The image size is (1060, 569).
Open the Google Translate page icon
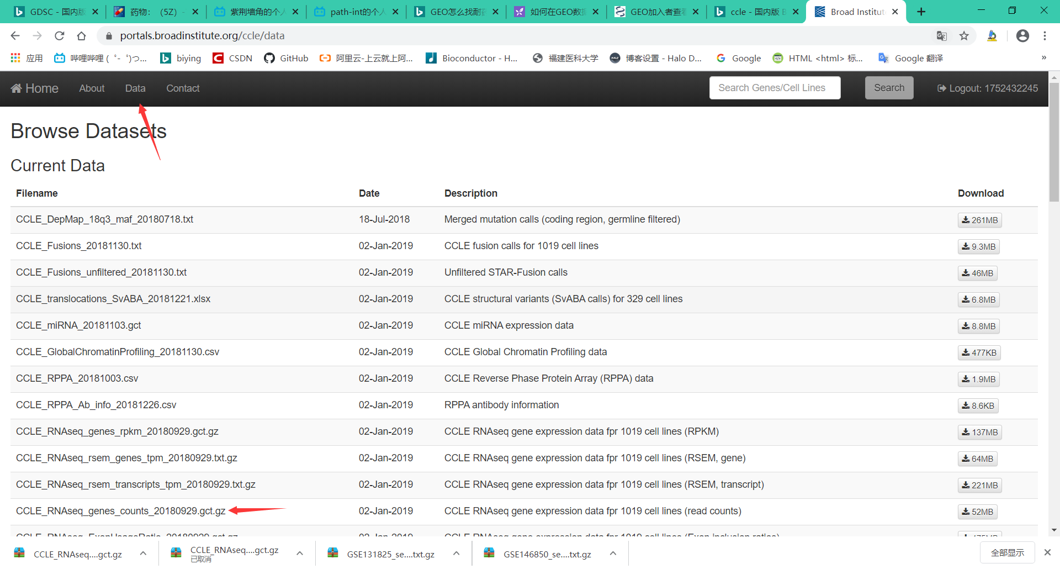[942, 36]
